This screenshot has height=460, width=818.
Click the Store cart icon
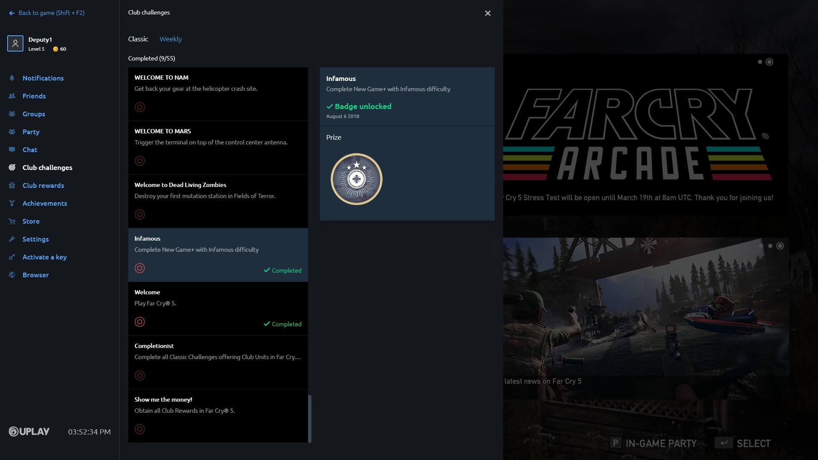click(12, 221)
